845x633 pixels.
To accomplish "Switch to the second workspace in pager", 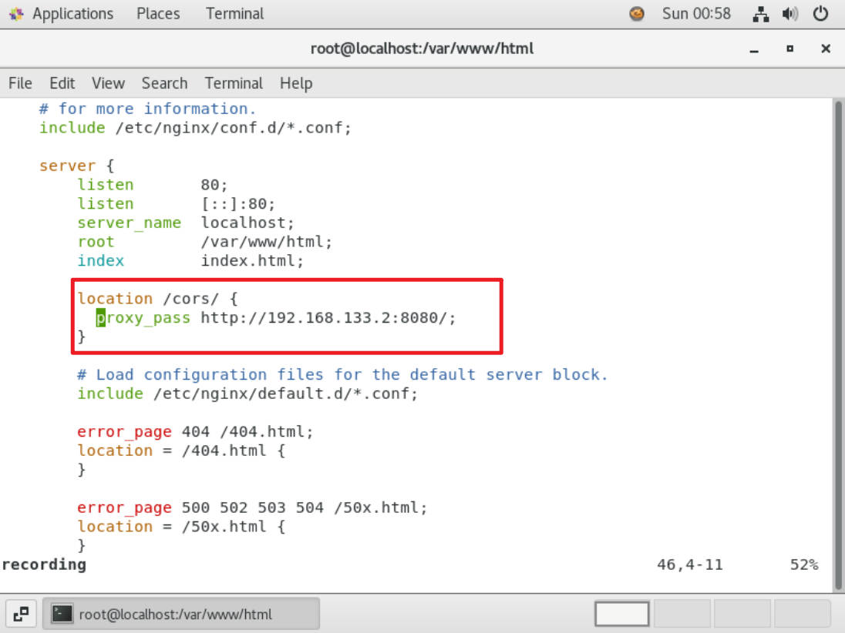I will pyautogui.click(x=682, y=614).
